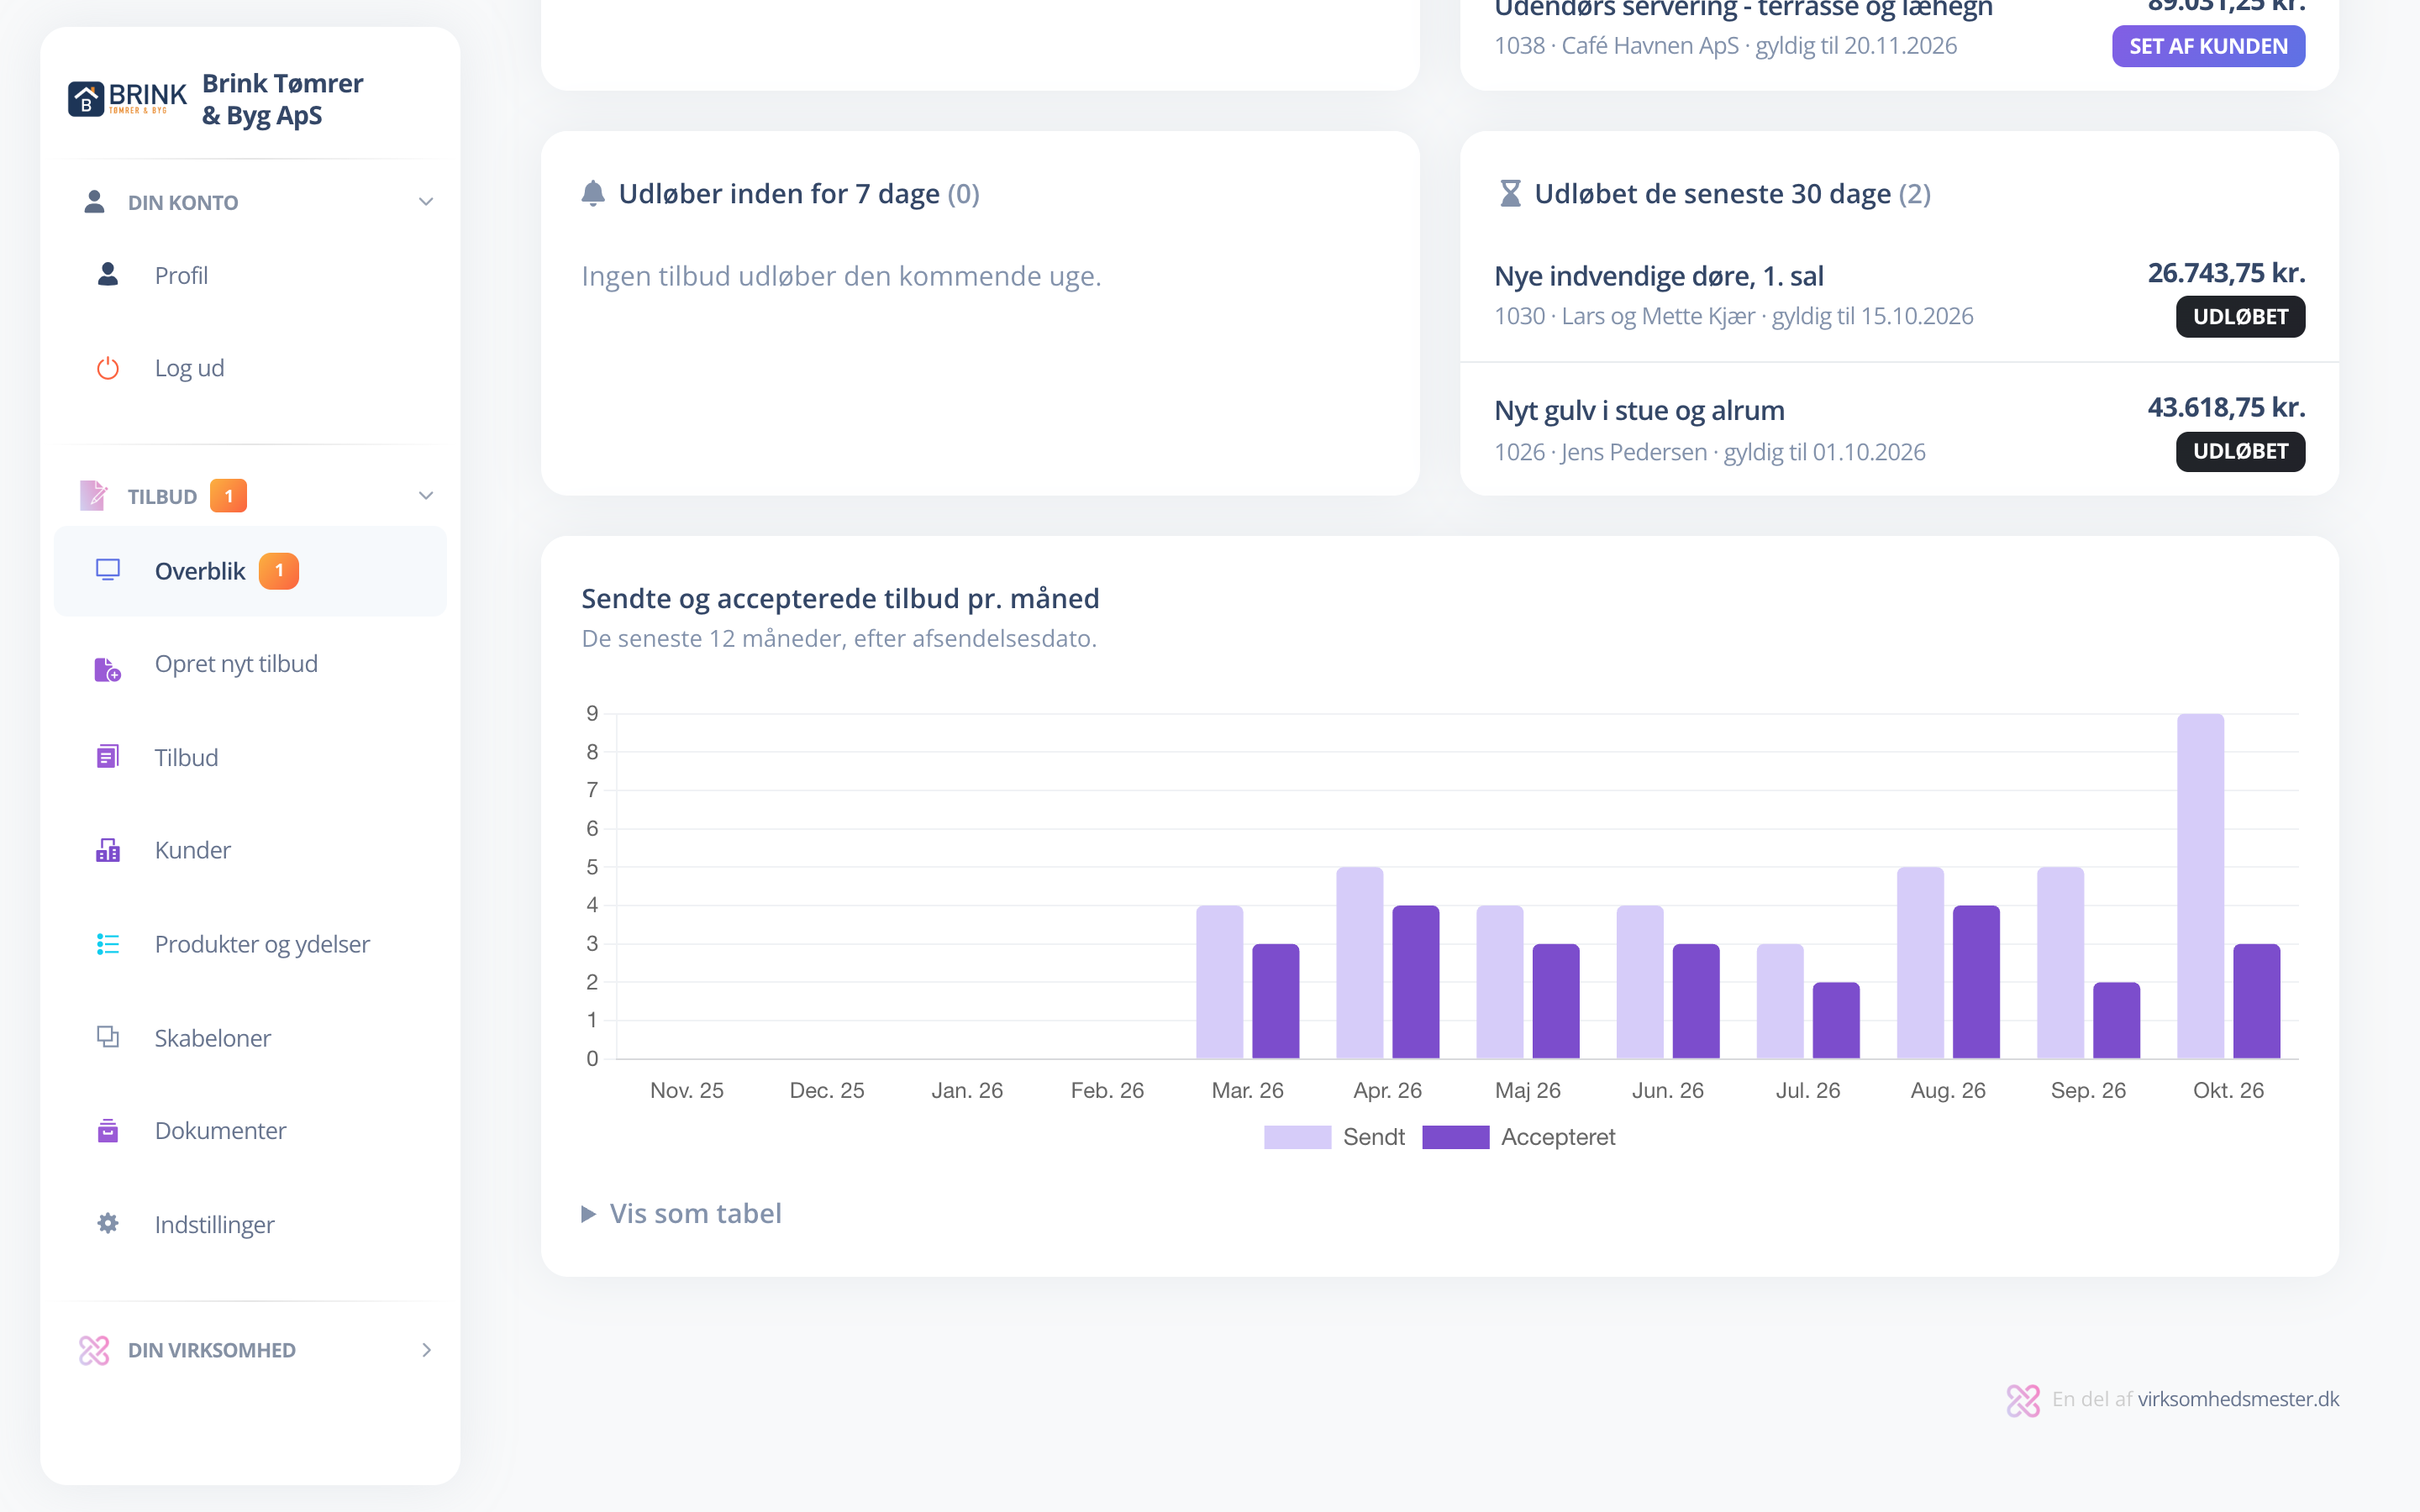Toggle the Accepteret legend swatch
The width and height of the screenshot is (2420, 1512).
point(1455,1137)
